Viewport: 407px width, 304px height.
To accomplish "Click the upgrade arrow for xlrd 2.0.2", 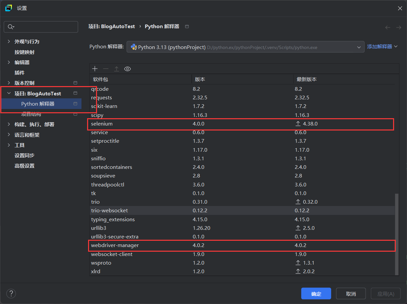I will coord(298,272).
